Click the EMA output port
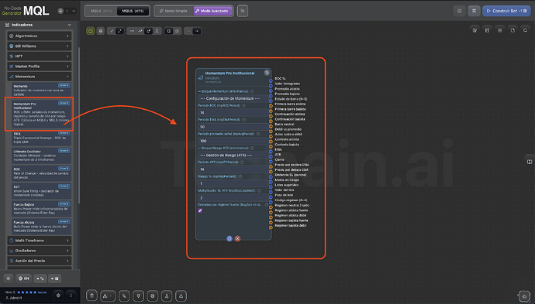 [271, 152]
